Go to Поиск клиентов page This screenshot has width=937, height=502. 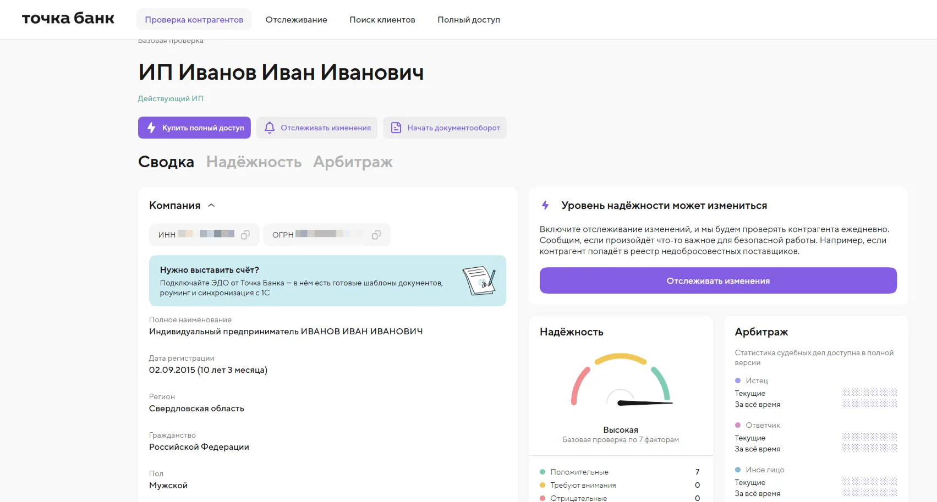pyautogui.click(x=382, y=20)
